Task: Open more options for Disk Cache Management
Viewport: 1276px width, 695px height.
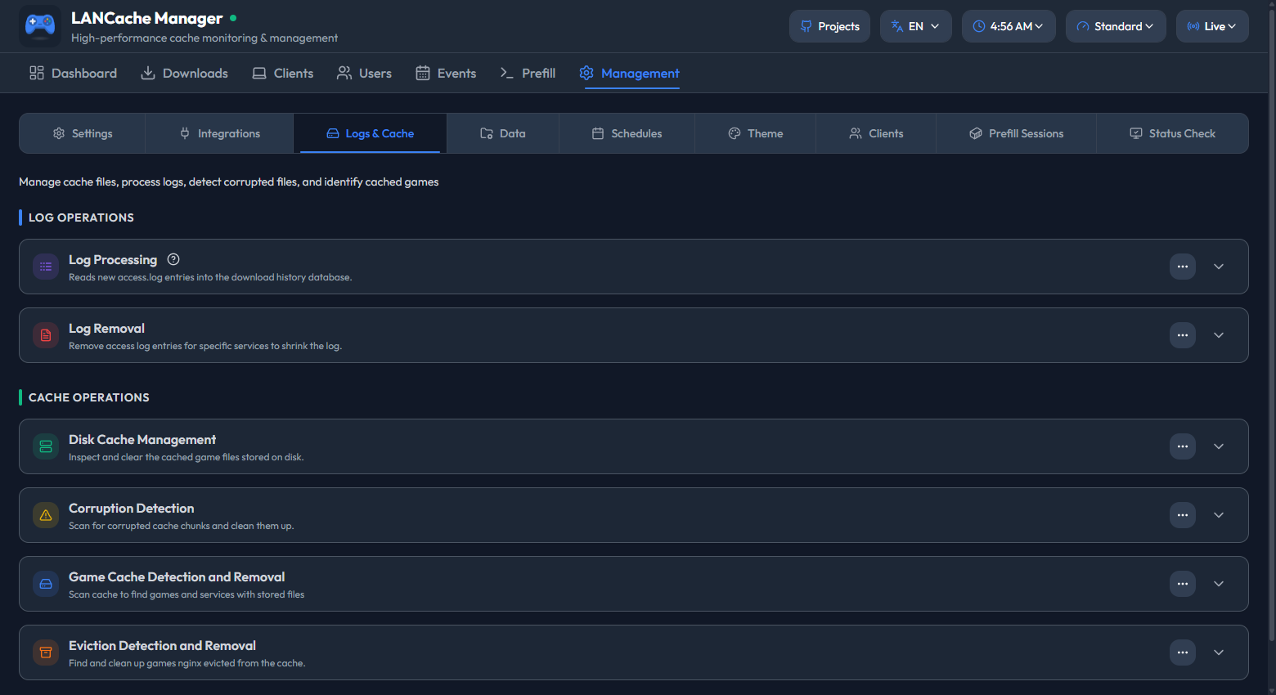Action: [x=1183, y=446]
